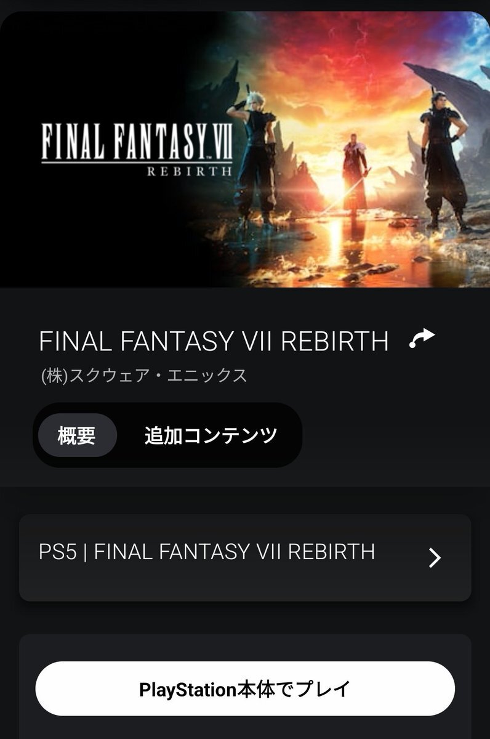
Task: Switch to the 追加コンテンツ tab
Action: click(211, 435)
